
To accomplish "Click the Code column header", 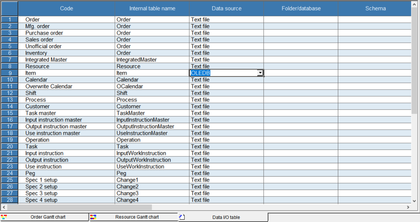I will [66, 9].
